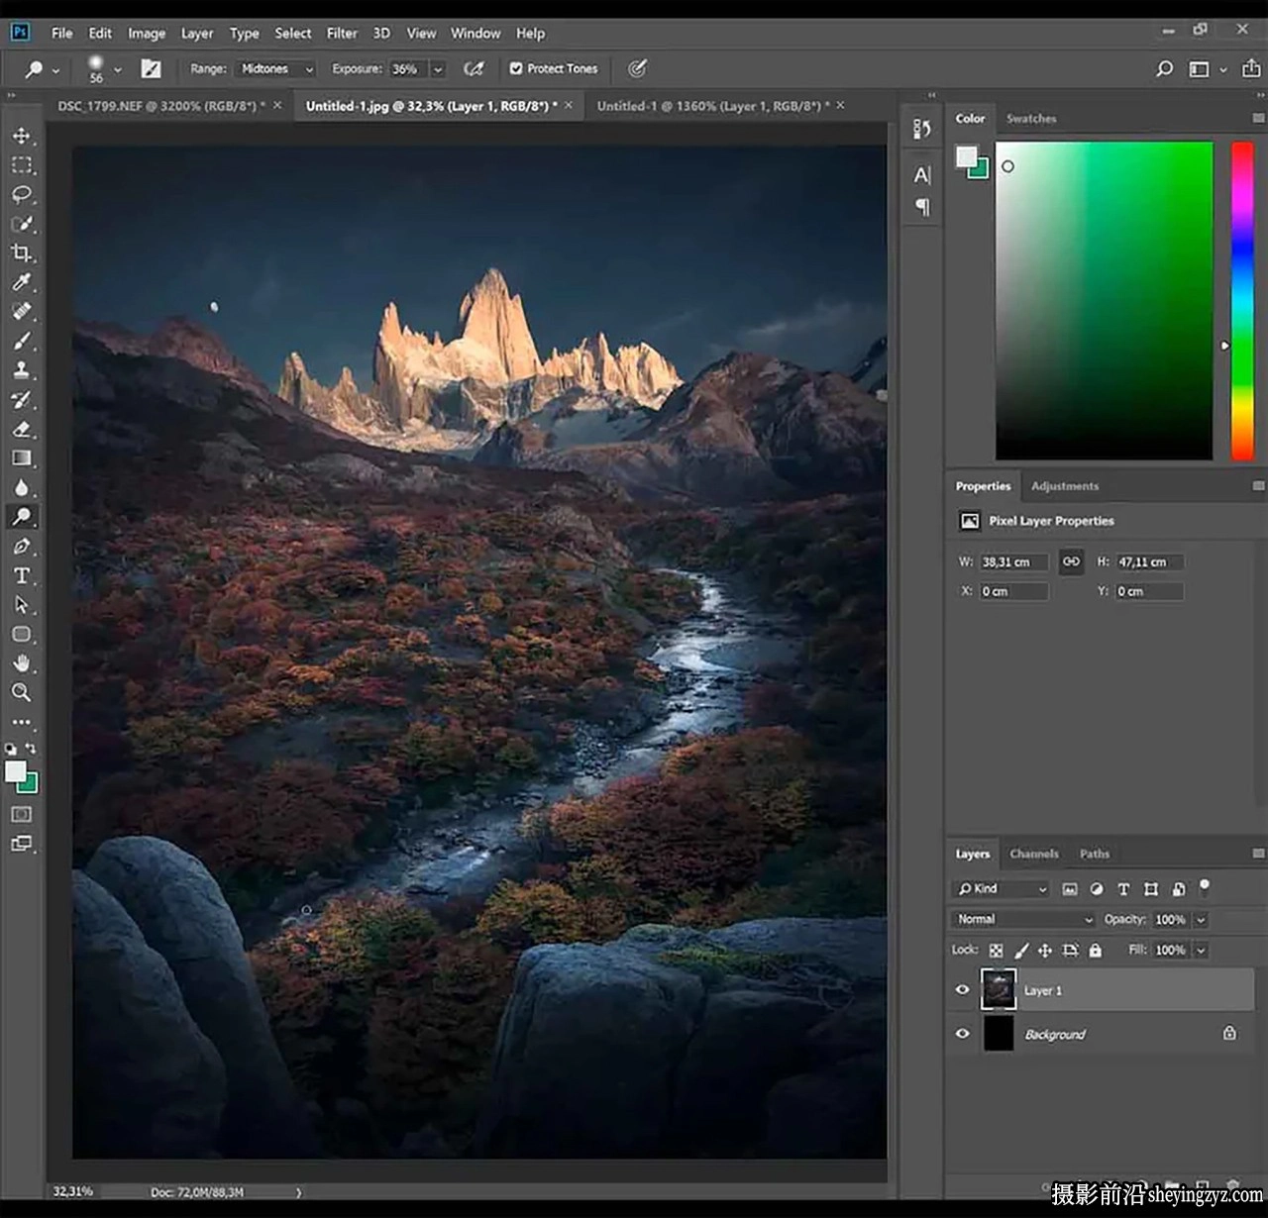Choose the Crop tool
Viewport: 1268px width, 1218px height.
pyautogui.click(x=22, y=253)
